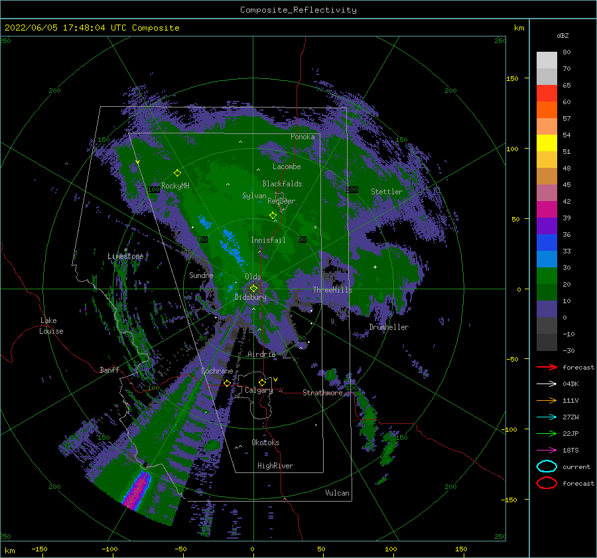Click the magenta high-reflectivity streak in the southwest

pyautogui.click(x=137, y=490)
